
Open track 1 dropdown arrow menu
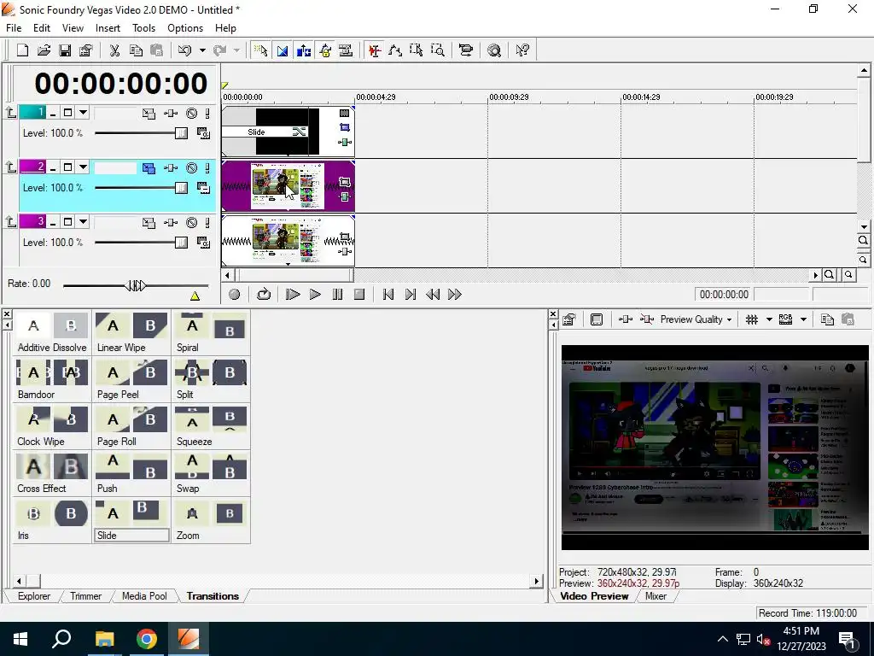click(83, 113)
